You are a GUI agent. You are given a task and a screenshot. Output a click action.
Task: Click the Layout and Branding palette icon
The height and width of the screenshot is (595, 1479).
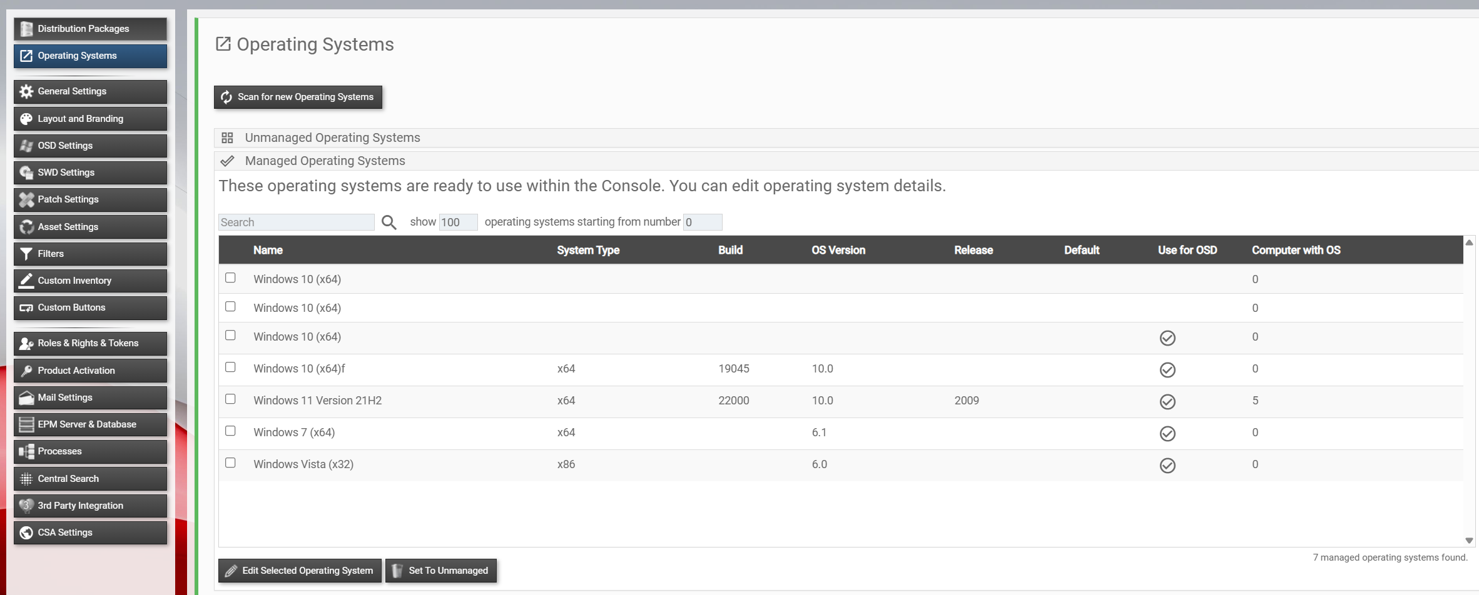26,119
